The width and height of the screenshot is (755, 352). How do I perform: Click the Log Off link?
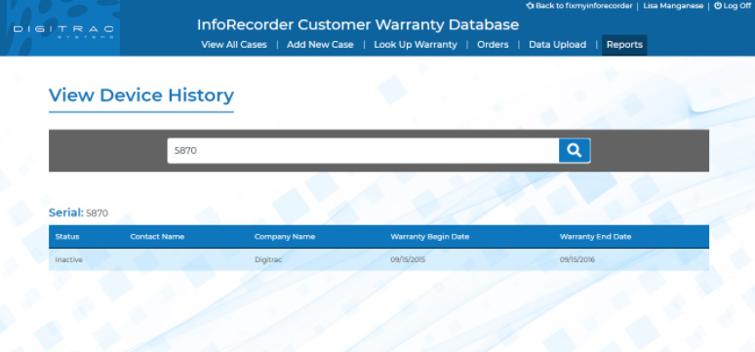736,6
